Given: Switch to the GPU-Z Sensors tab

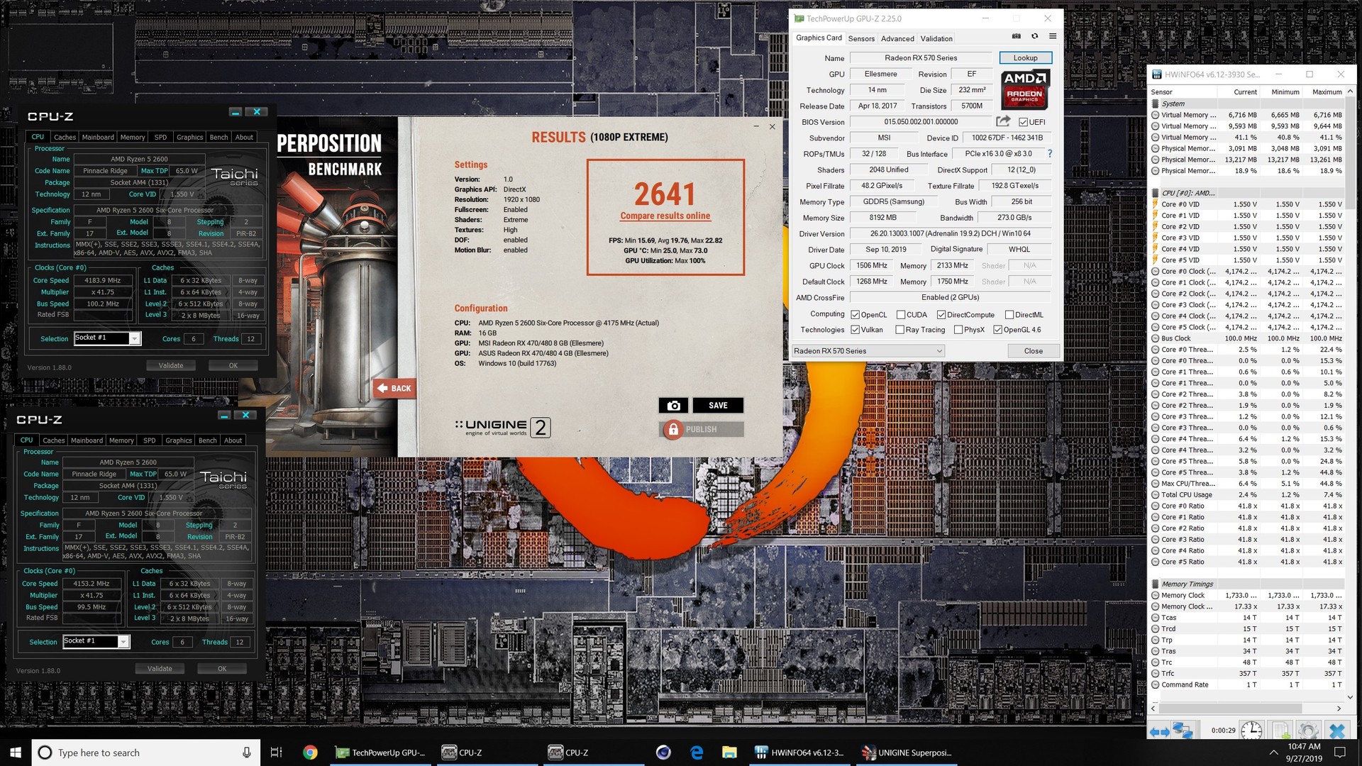Looking at the screenshot, I should tap(861, 39).
